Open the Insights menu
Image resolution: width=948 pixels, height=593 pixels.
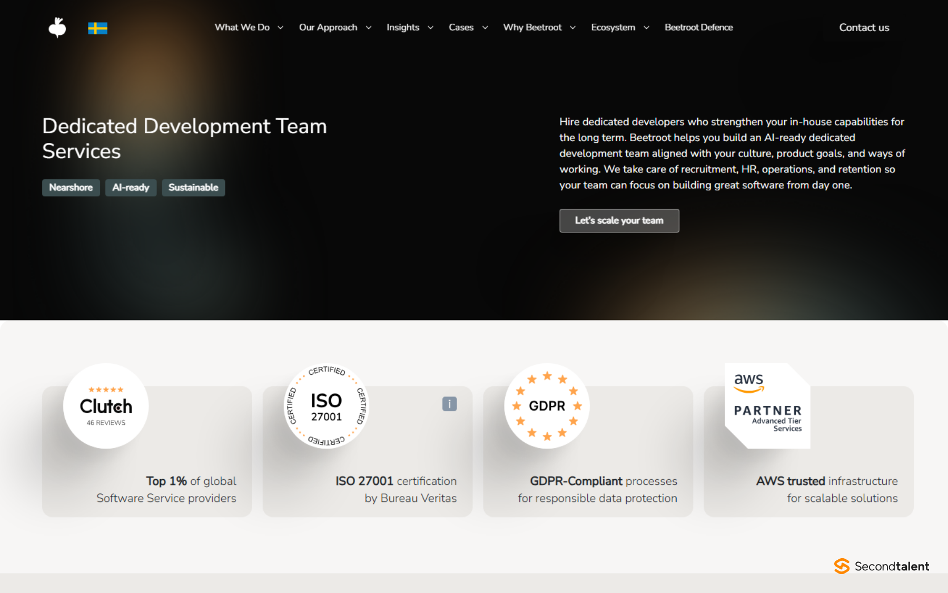click(403, 27)
